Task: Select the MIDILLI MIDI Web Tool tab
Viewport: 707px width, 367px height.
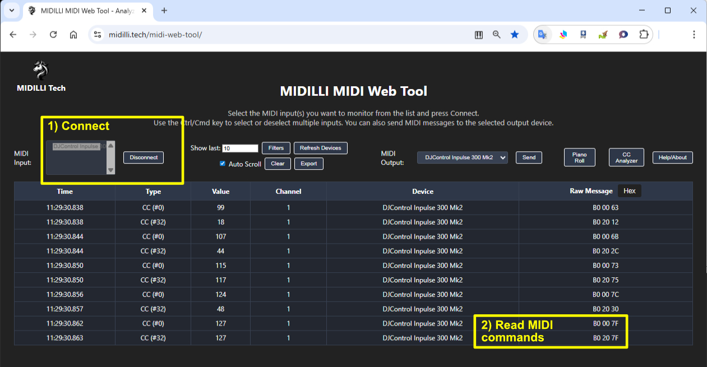Action: 88,11
